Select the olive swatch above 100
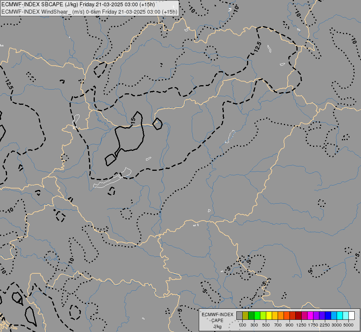 tap(246, 315)
